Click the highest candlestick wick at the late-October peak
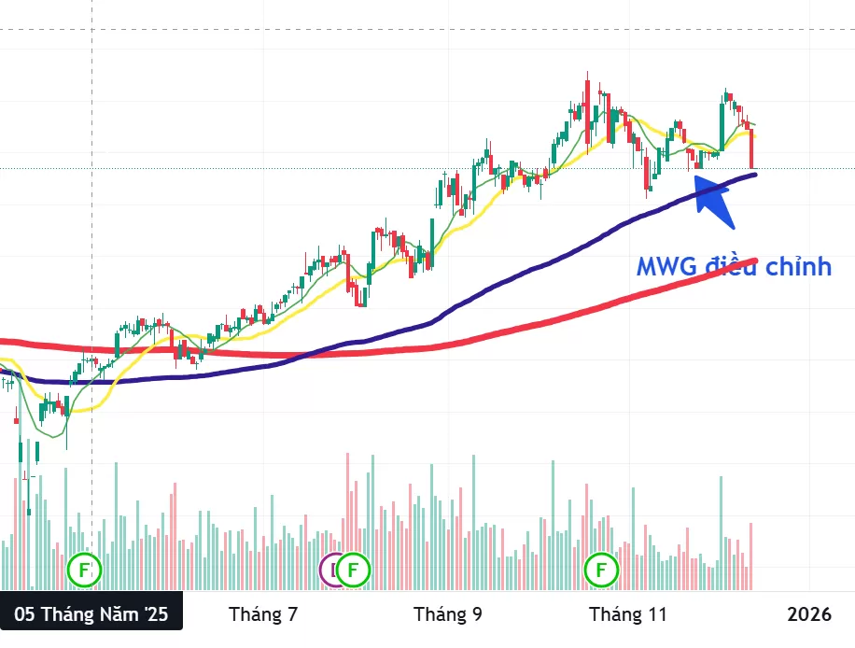This screenshot has width=855, height=648. (586, 75)
